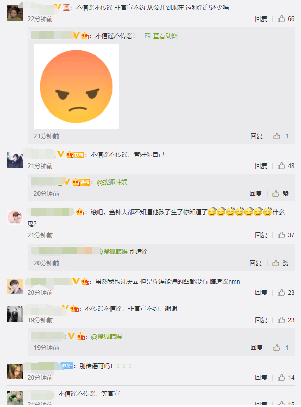Image resolution: width=301 pixels, height=407 pixels.
Task: Click @搜狐韩娱 mention in 19分钟前 reply
Action: point(106,337)
